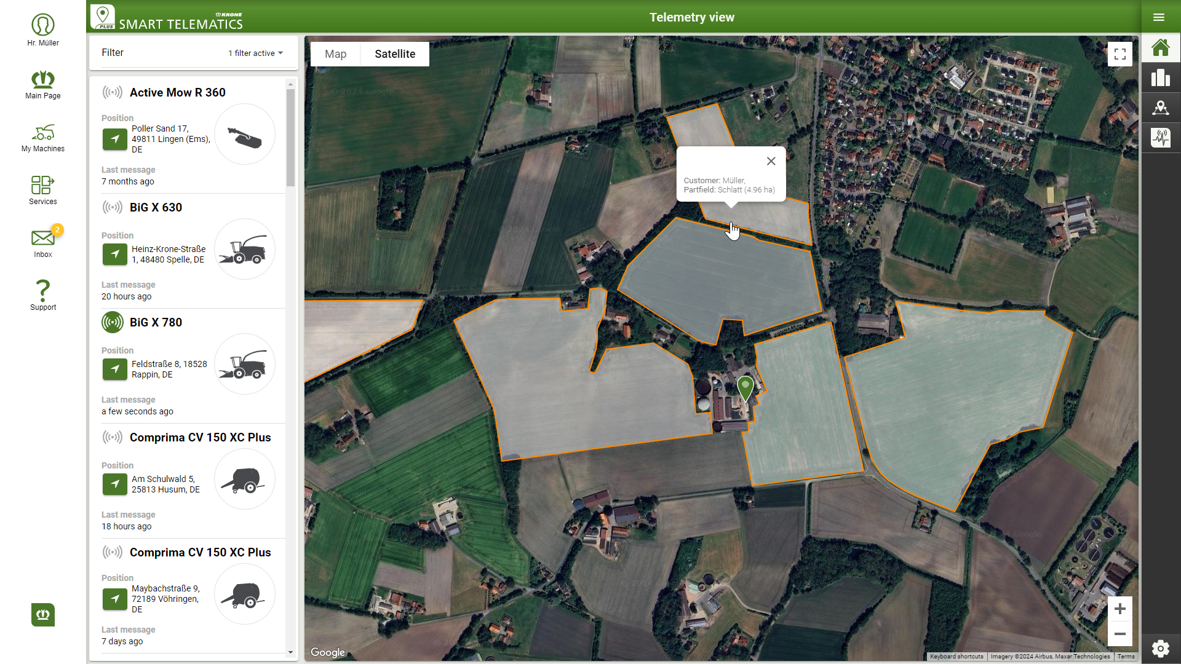
Task: Click the settings gear icon
Action: [x=1160, y=648]
